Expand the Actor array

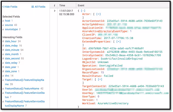pyautogui.click(x=98, y=14)
